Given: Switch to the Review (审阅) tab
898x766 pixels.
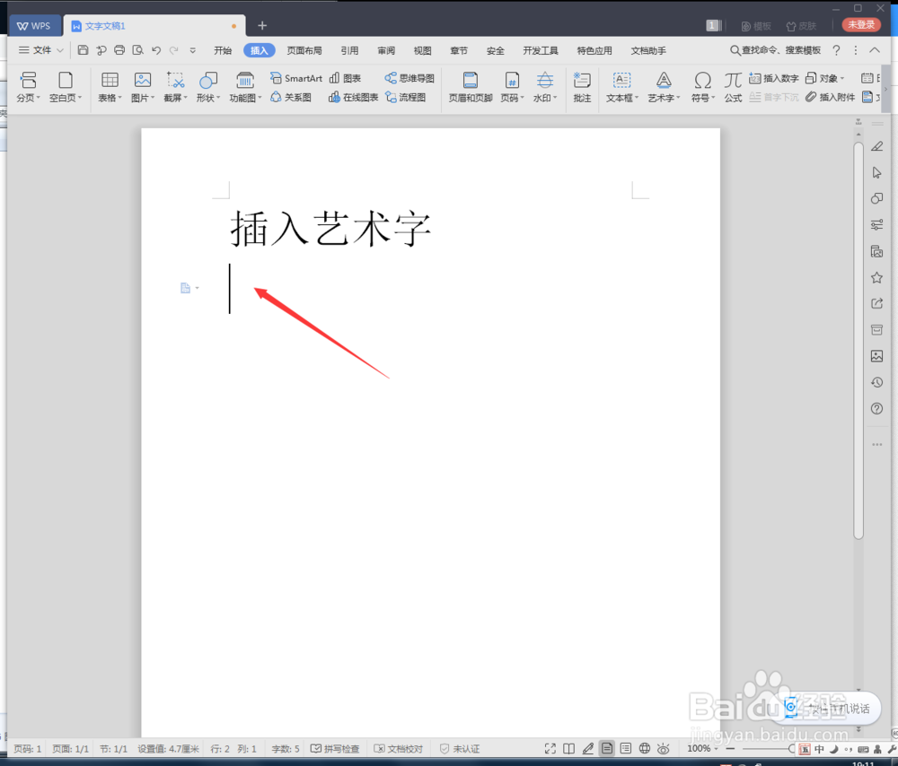Looking at the screenshot, I should tap(386, 50).
